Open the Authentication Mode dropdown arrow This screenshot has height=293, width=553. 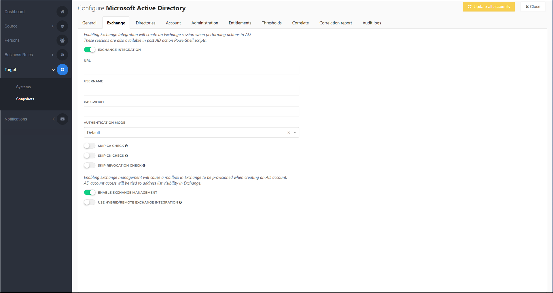point(295,133)
